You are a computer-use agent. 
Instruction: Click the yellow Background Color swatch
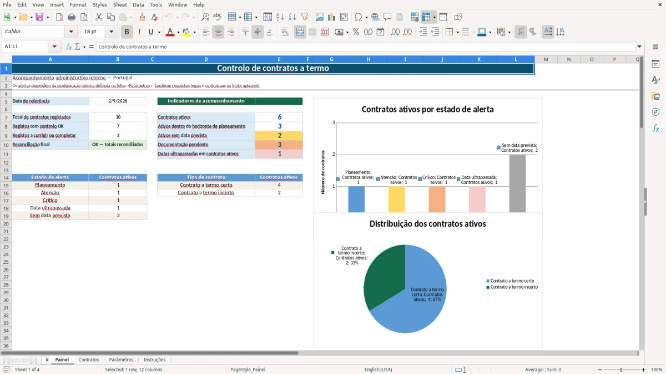pos(186,32)
